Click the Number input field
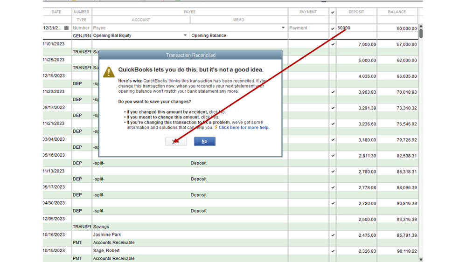 [x=81, y=28]
